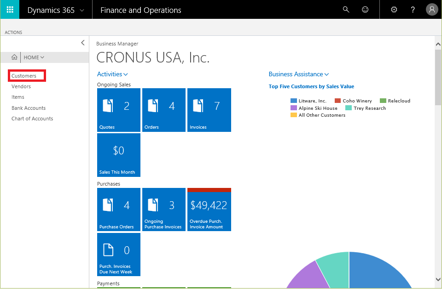This screenshot has width=442, height=289.
Task: Open Top Five Customers by Sales Value link
Action: pos(311,86)
